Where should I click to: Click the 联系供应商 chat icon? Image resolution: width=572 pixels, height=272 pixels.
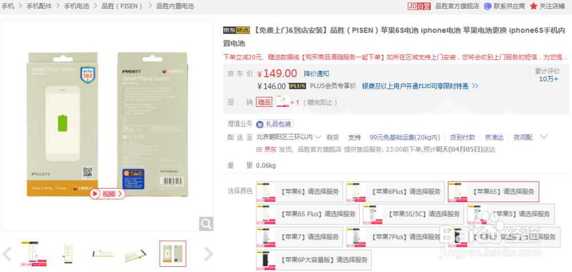pyautogui.click(x=488, y=6)
